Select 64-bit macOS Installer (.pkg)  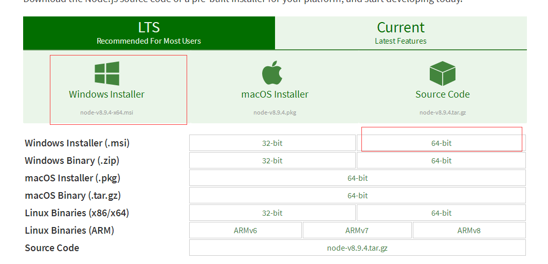point(357,178)
